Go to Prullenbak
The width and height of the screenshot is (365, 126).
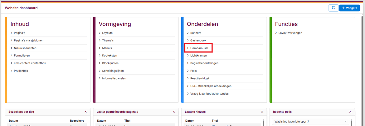click(21, 71)
